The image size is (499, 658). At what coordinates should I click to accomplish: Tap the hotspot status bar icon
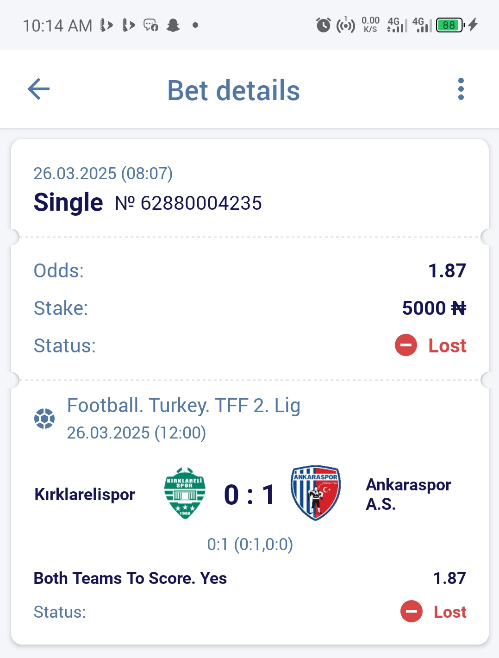click(x=346, y=25)
